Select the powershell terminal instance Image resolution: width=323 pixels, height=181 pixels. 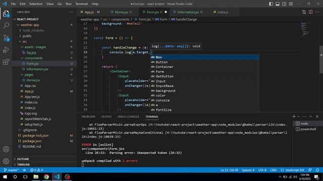[x=308, y=129]
